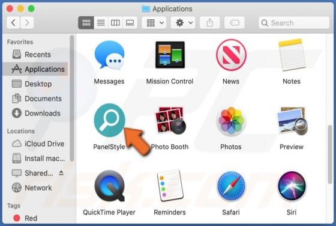Click the "Safari" label text
This screenshot has height=226, width=336.
pyautogui.click(x=231, y=212)
